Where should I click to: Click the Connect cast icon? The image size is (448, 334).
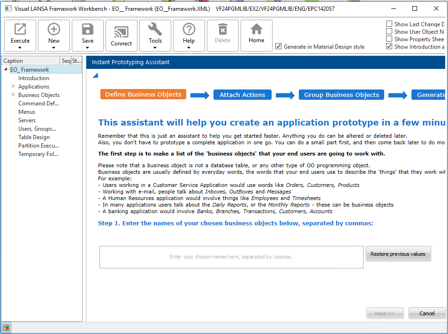coord(121,32)
